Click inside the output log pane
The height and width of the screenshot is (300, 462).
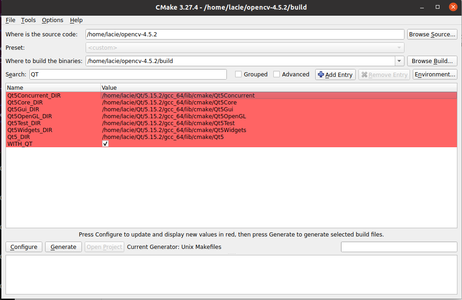tap(231, 275)
